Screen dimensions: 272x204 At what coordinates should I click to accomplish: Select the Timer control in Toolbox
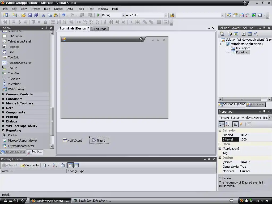point(11,52)
